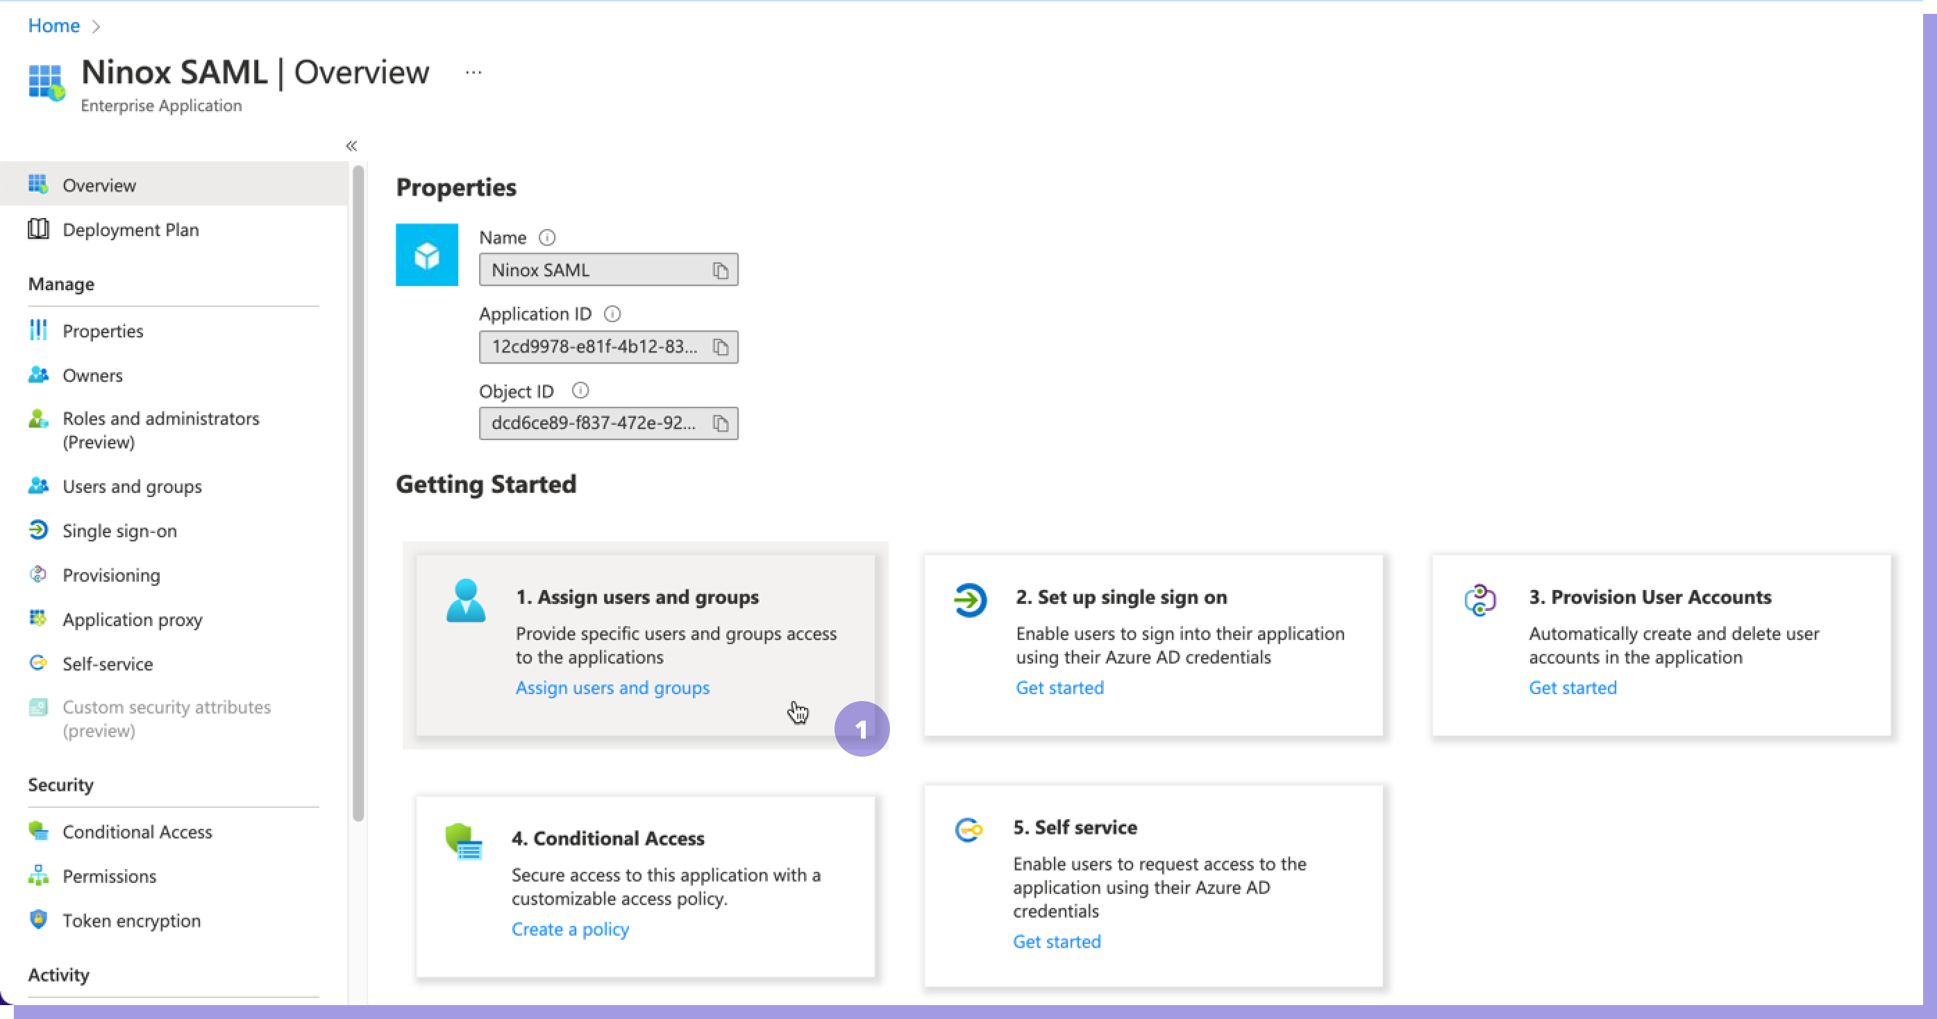
Task: Click the Overview sidebar icon
Action: coord(38,184)
